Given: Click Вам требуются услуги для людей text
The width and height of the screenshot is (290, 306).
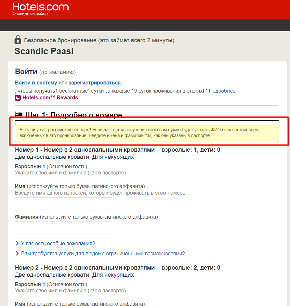Looking at the screenshot, I should click(103, 254).
